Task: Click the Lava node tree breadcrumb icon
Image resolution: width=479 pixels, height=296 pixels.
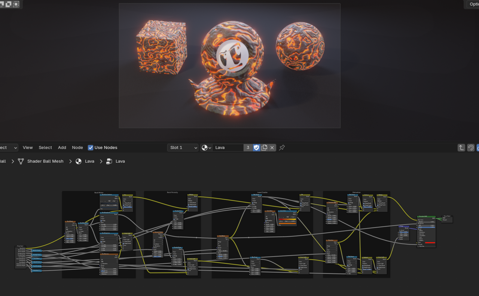Action: [x=109, y=161]
